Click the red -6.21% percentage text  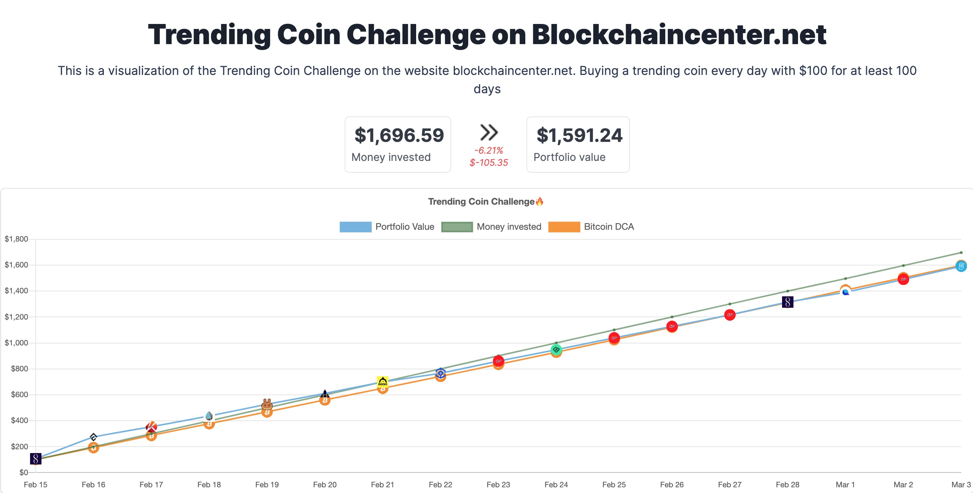click(488, 151)
